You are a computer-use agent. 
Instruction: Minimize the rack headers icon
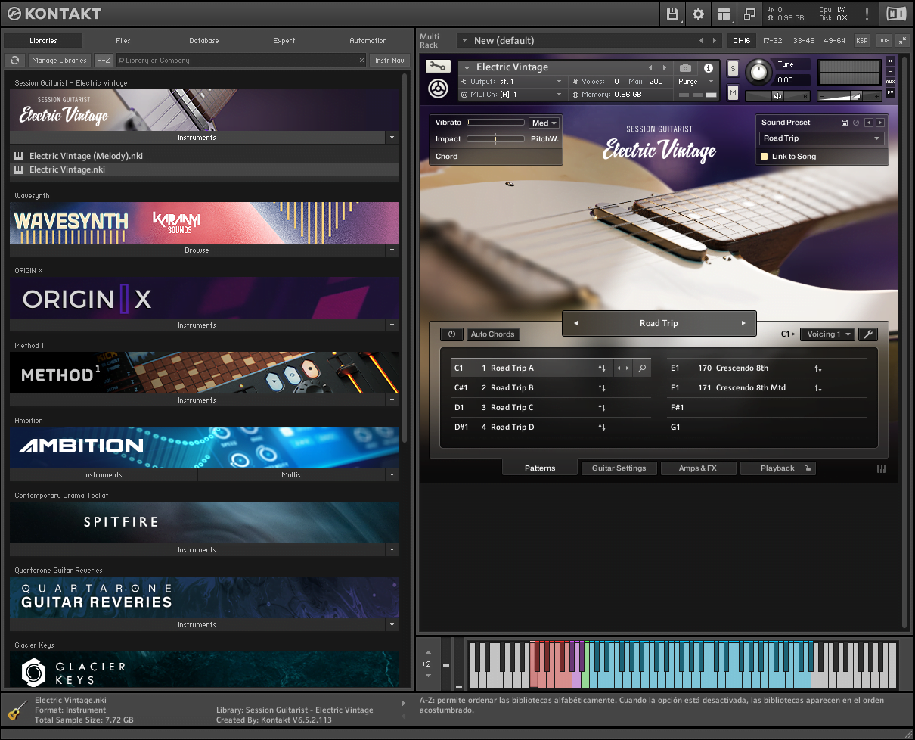click(x=902, y=41)
